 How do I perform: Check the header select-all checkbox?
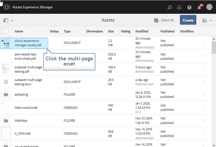(x=6, y=31)
